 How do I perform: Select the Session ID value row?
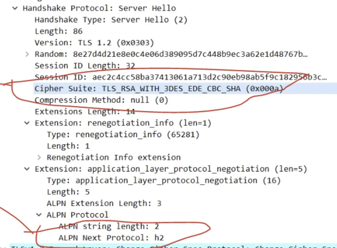(x=181, y=77)
